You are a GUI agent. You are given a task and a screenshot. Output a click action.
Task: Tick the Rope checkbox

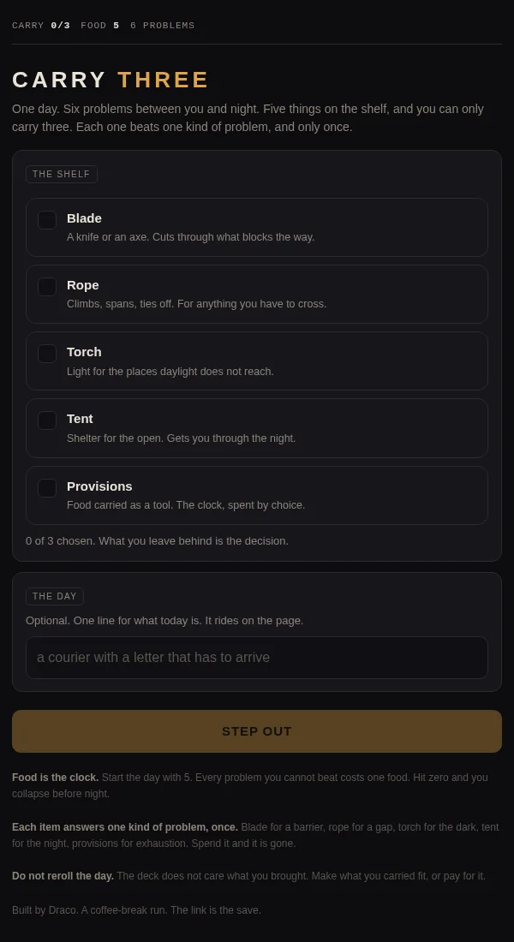tap(47, 287)
